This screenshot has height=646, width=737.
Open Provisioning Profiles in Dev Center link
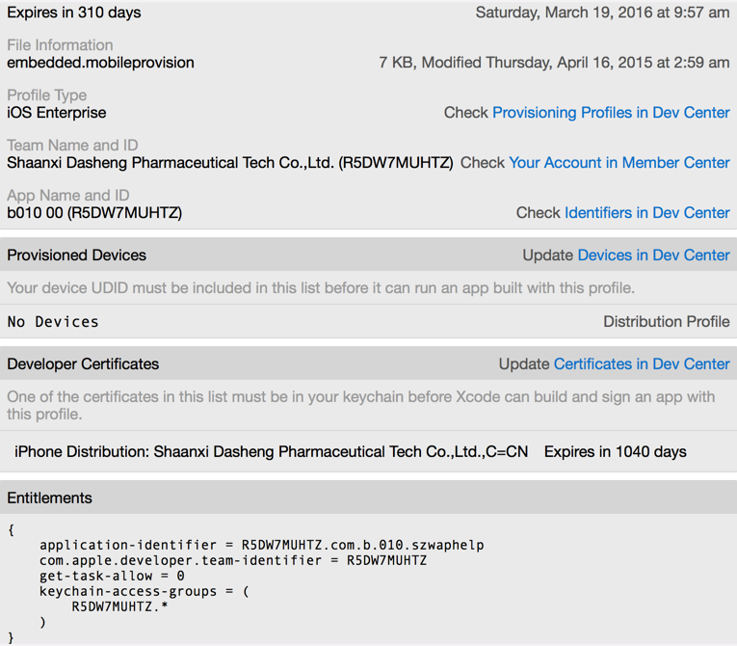point(611,113)
